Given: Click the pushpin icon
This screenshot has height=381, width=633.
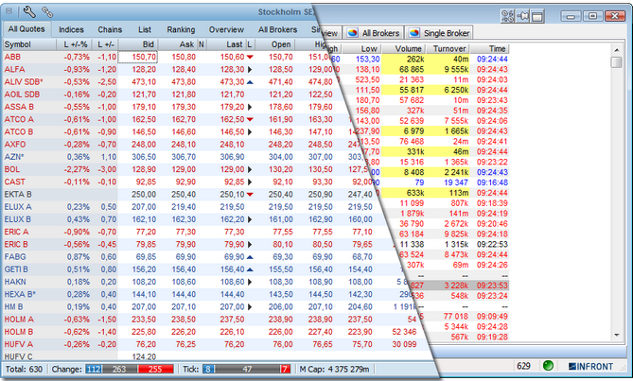Looking at the screenshot, I should click(522, 16).
